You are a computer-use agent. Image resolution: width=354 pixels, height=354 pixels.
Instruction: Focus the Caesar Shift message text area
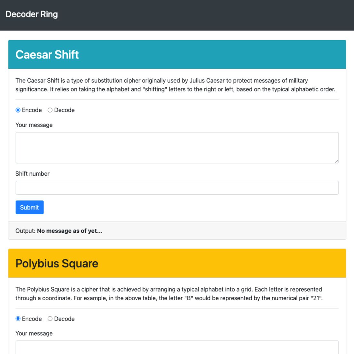(x=177, y=147)
